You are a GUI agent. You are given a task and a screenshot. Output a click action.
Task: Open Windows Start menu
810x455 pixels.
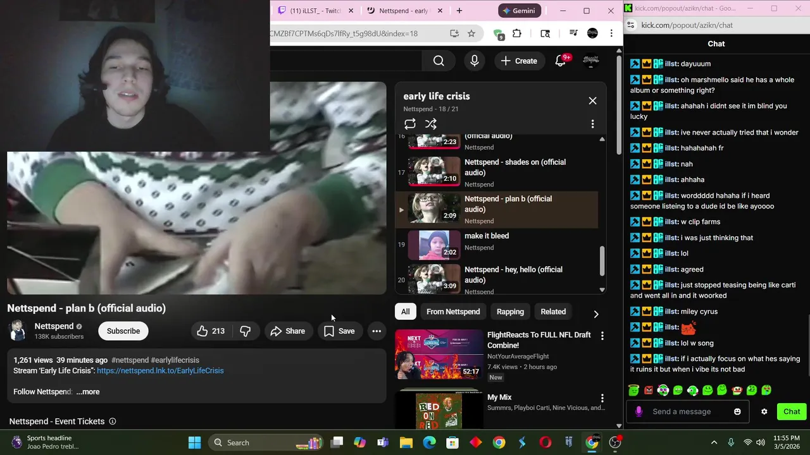point(194,442)
